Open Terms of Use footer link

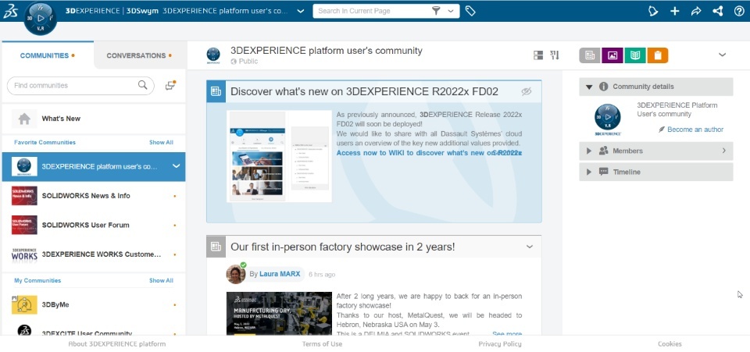coord(322,344)
